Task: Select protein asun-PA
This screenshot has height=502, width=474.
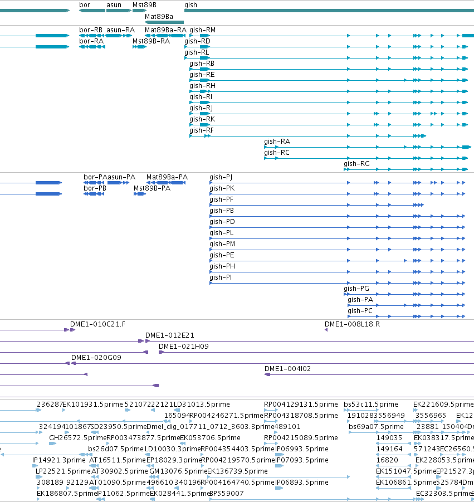Action: tap(121, 177)
